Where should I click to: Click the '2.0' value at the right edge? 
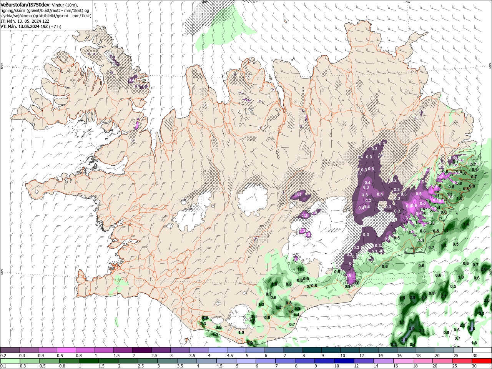487,300
